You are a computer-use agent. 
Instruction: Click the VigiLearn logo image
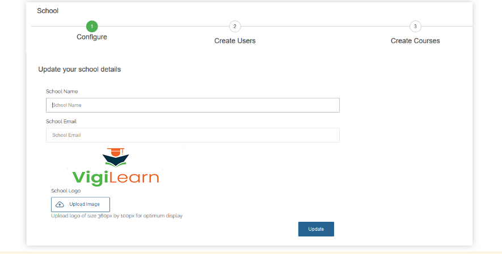coord(116,167)
